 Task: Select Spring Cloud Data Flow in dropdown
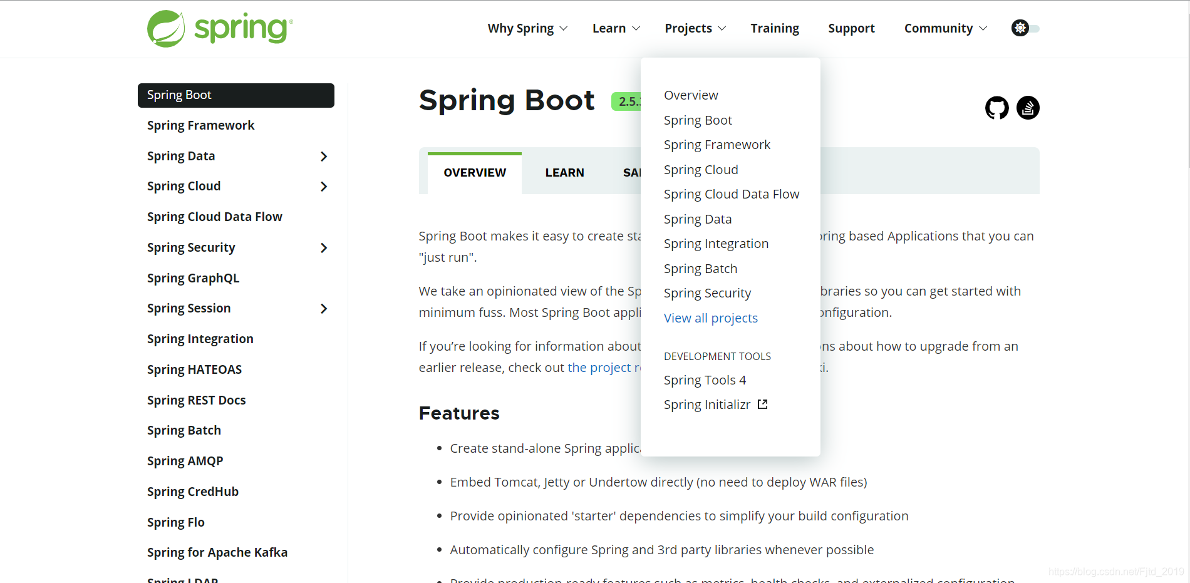coord(732,194)
